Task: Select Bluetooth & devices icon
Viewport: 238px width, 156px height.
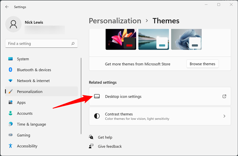Action: tap(10, 70)
